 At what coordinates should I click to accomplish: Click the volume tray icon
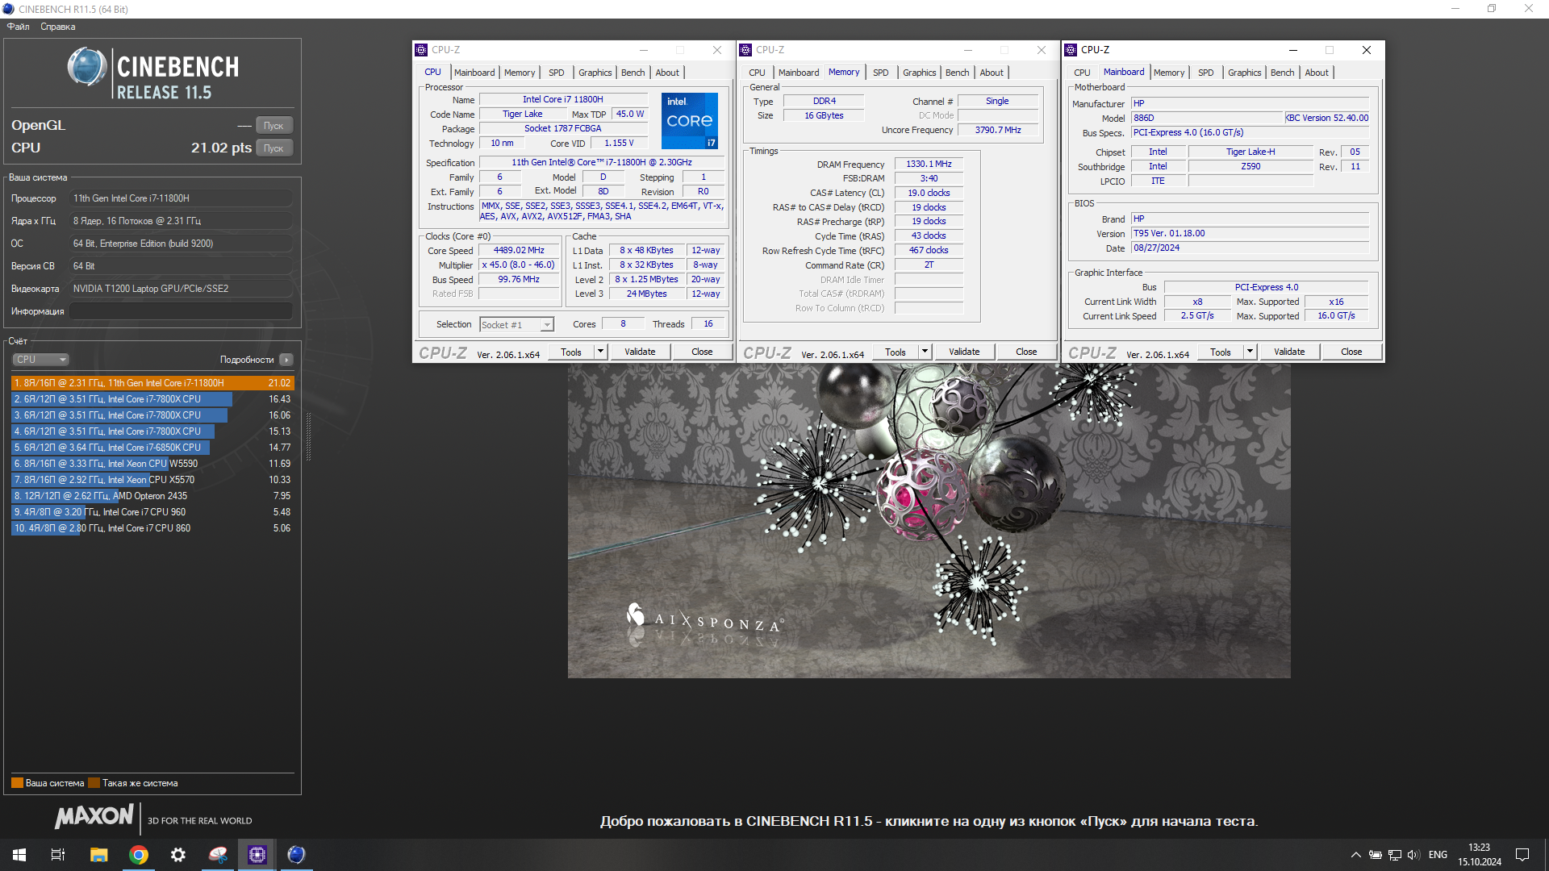pyautogui.click(x=1413, y=855)
